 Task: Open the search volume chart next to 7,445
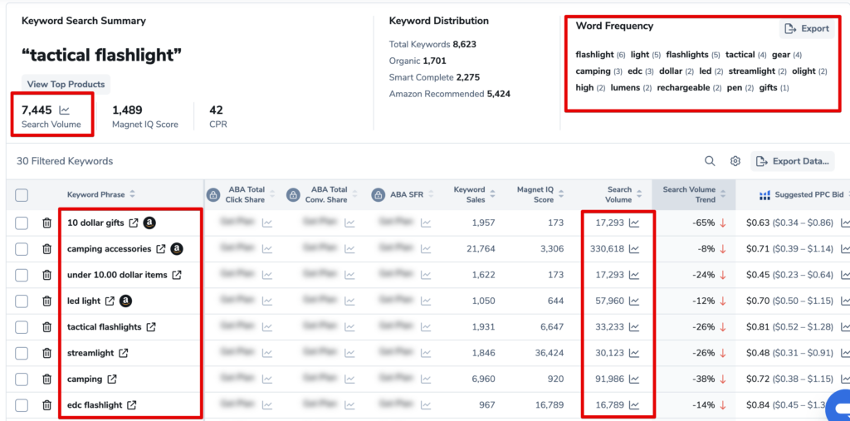tap(64, 110)
